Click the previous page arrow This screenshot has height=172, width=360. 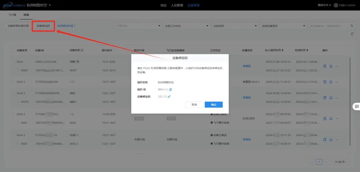coord(312,162)
